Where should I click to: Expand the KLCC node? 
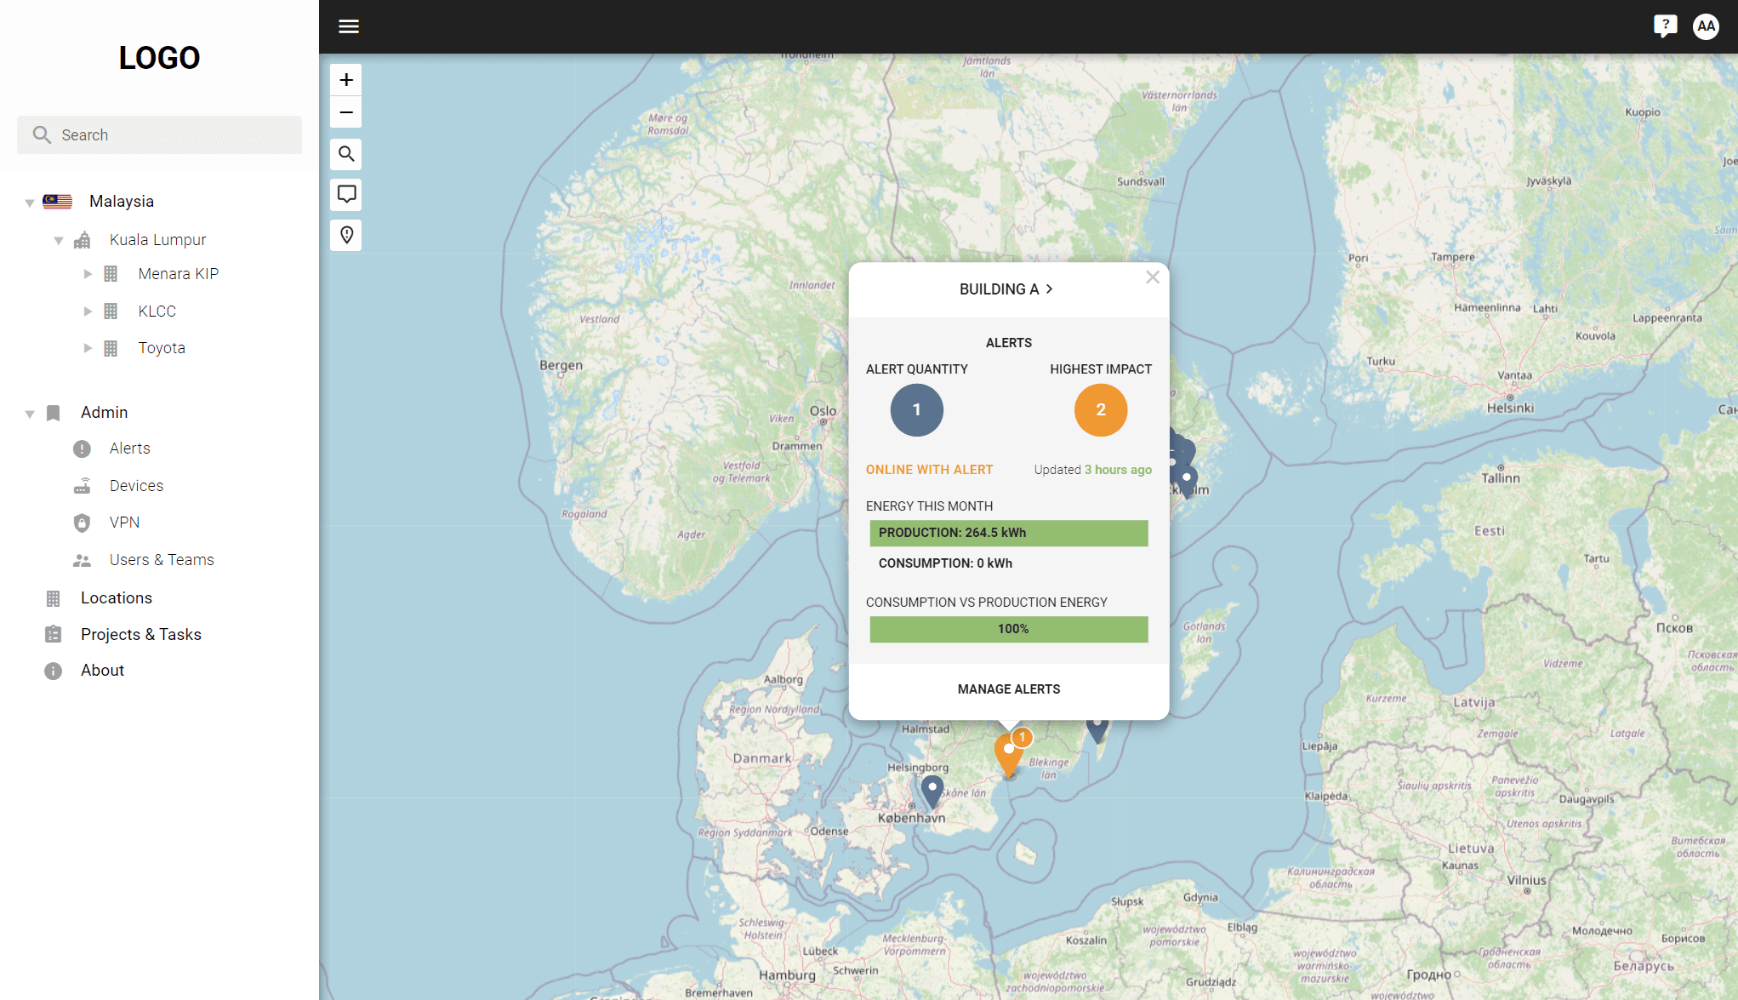[88, 311]
